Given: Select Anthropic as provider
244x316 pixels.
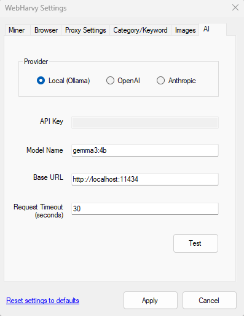Looking at the screenshot, I should point(176,81).
